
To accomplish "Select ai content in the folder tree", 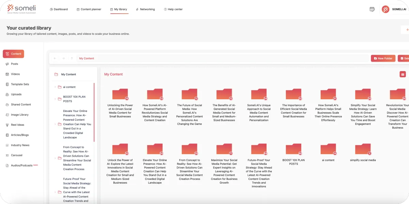I will (69, 87).
